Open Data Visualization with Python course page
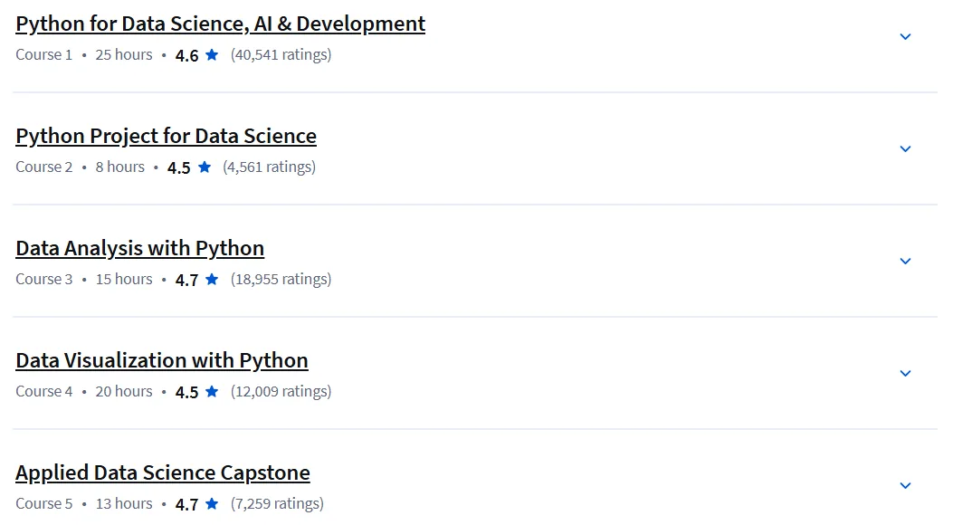 coord(162,361)
